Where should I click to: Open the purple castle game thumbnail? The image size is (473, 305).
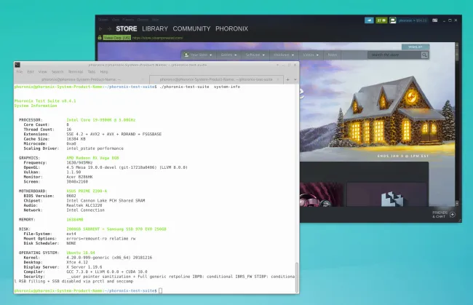(387, 194)
